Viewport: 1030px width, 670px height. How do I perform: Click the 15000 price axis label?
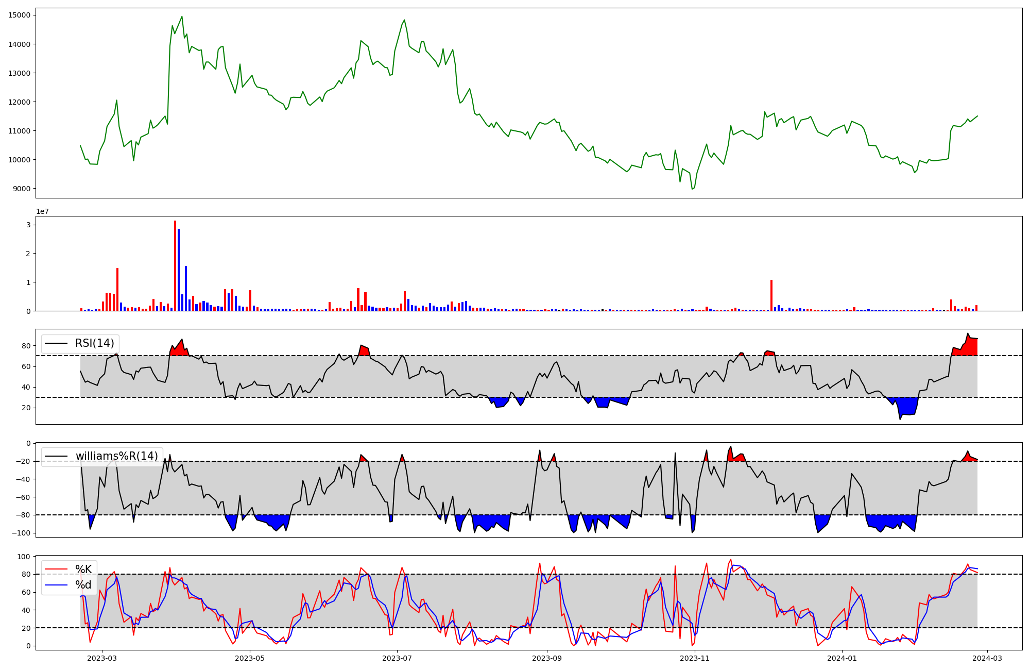(x=20, y=15)
